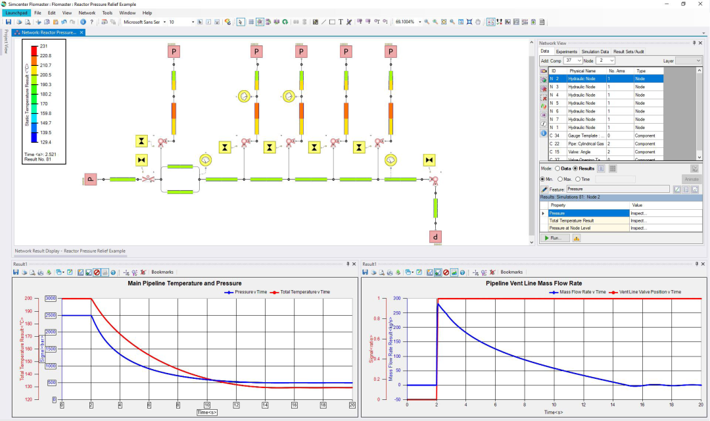710x421 pixels.
Task: Open the Project View side panel
Action: 6,41
